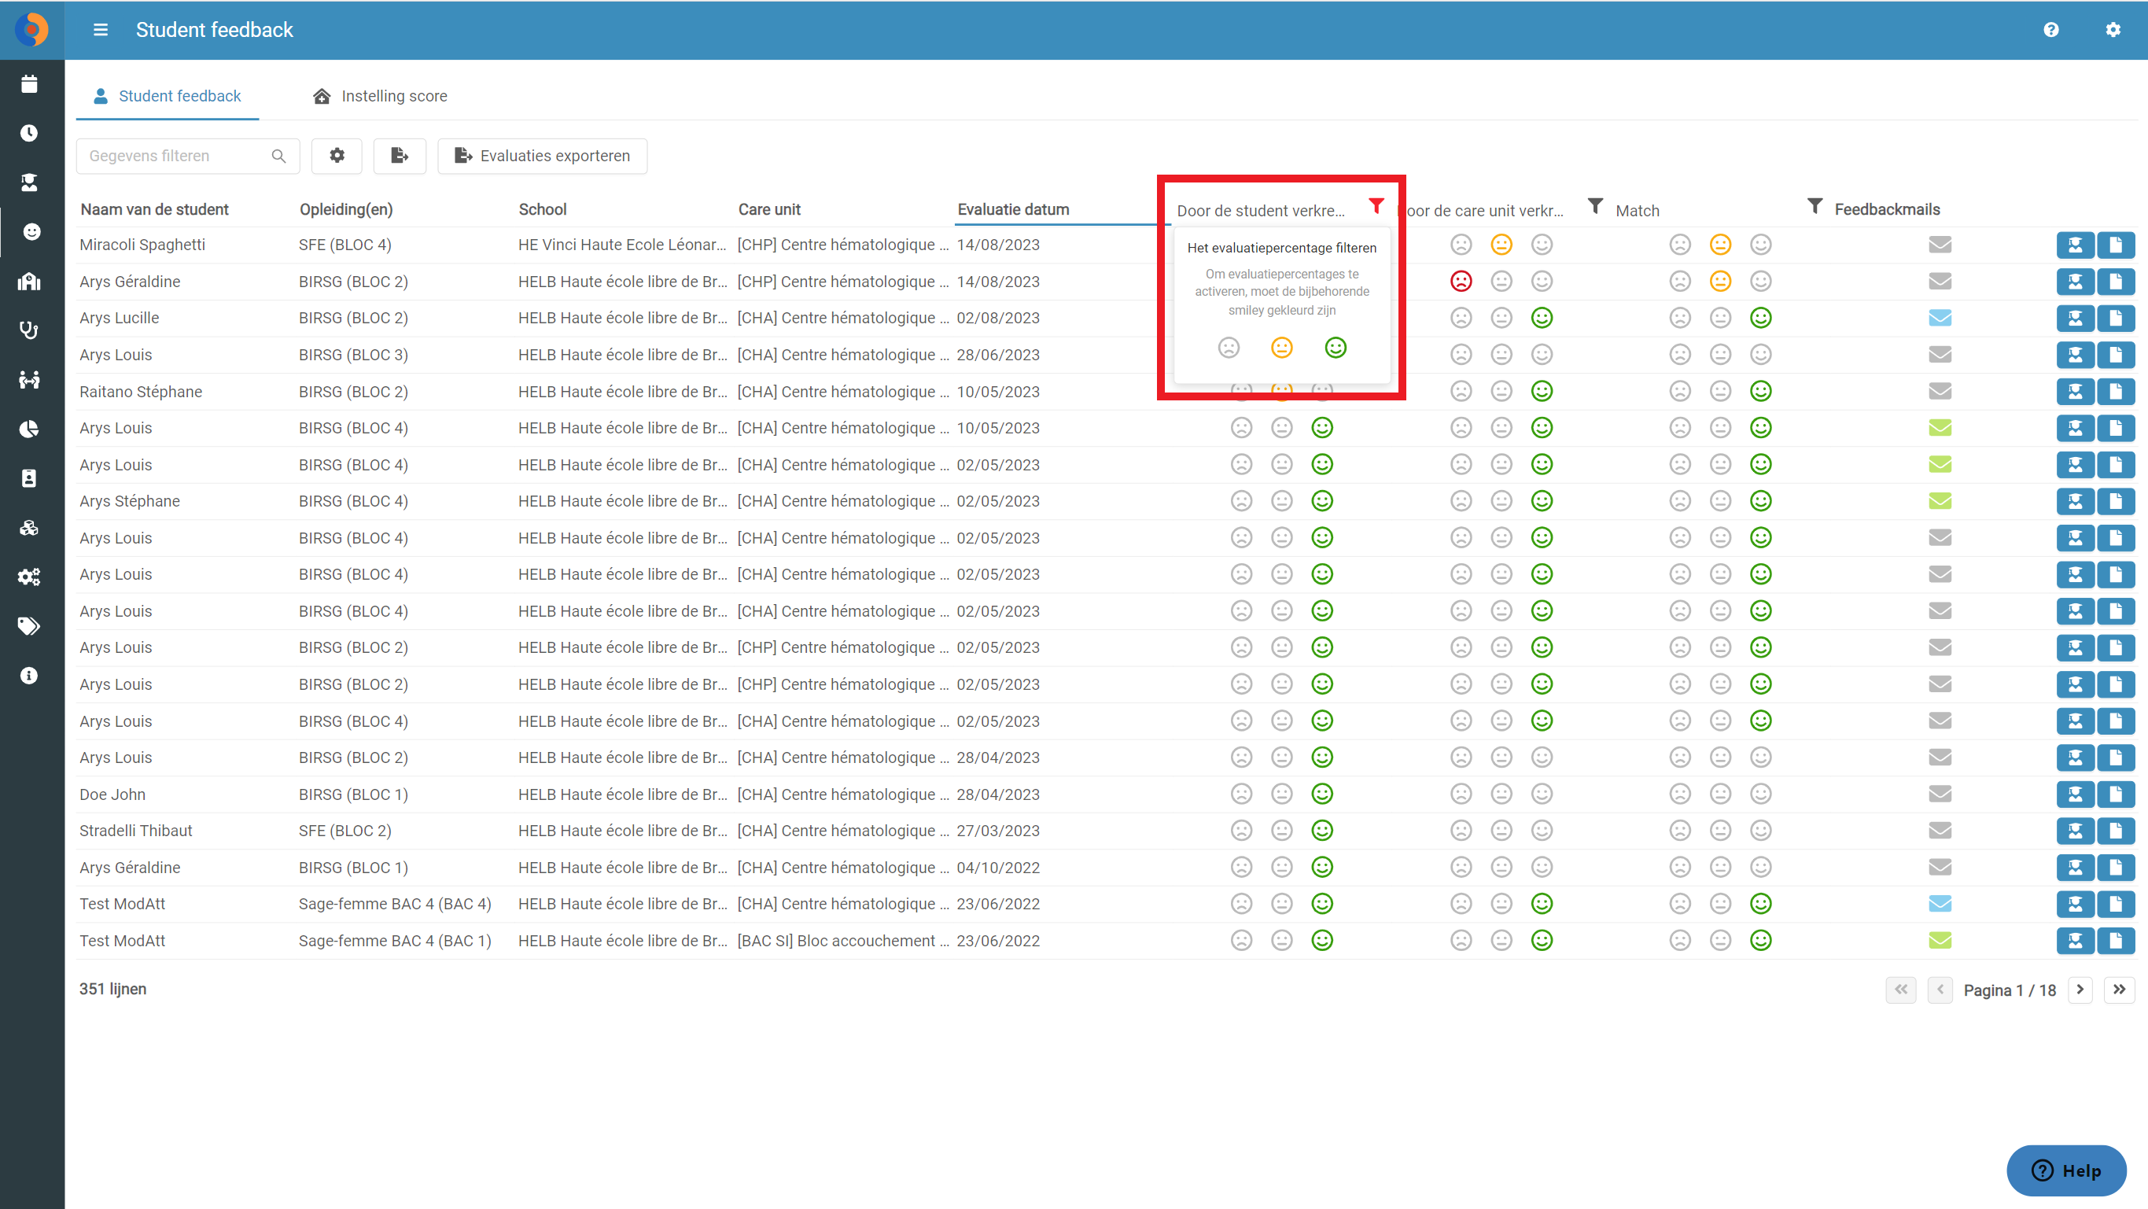Image resolution: width=2148 pixels, height=1209 pixels.
Task: Open feedback mail icon for Miracoli Spaghetti
Action: [x=1940, y=245]
